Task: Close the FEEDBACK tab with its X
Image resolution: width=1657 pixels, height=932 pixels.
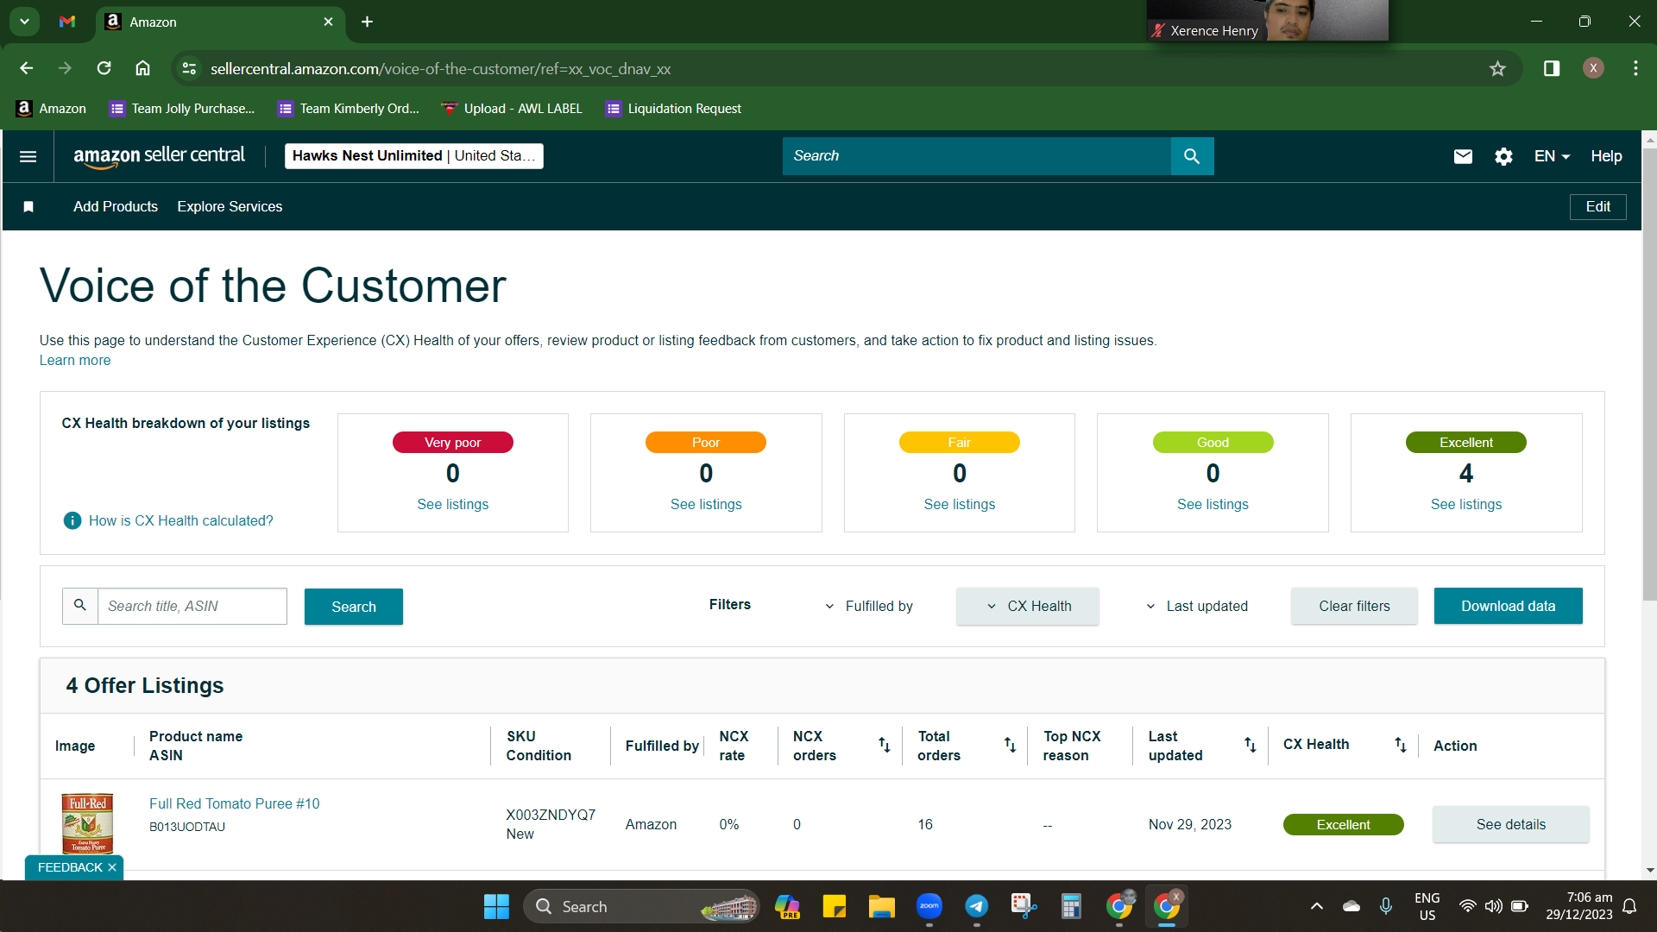Action: 112,867
